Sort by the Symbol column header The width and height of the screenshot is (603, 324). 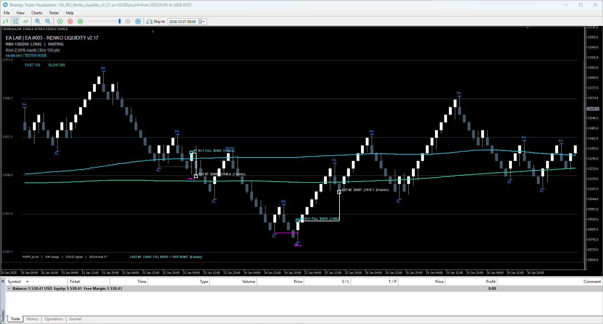click(x=37, y=282)
